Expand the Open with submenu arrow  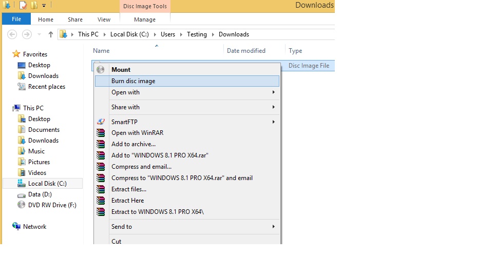274,92
